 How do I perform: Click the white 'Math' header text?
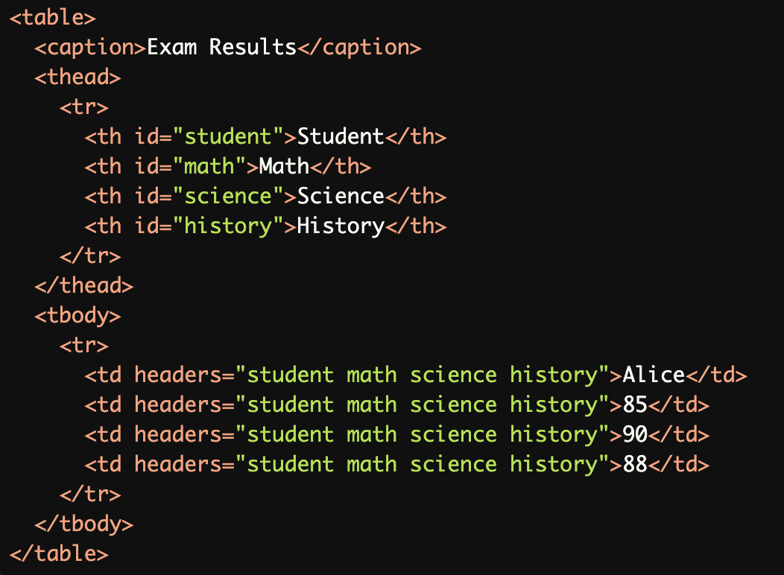click(284, 167)
